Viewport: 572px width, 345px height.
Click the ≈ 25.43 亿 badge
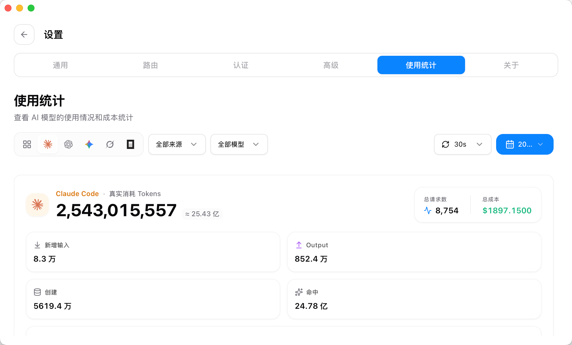pyautogui.click(x=202, y=214)
